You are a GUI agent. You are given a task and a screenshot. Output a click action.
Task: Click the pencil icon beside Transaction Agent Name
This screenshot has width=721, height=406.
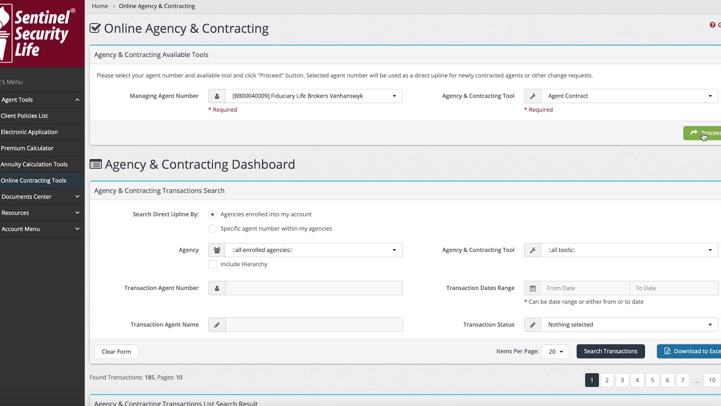click(x=217, y=325)
